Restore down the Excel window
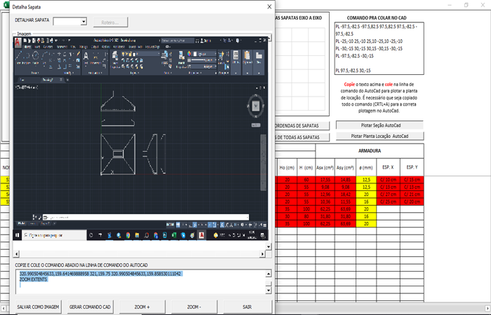Image resolution: width=491 pixels, height=315 pixels. [466, 5]
